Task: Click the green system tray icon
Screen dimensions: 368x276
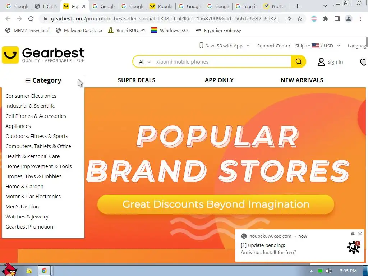Action: pyautogui.click(x=320, y=271)
